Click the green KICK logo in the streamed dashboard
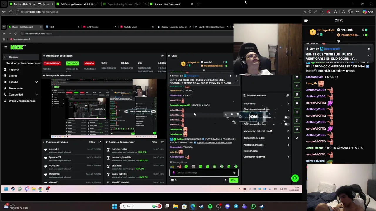This screenshot has height=211, width=376. pyautogui.click(x=18, y=47)
